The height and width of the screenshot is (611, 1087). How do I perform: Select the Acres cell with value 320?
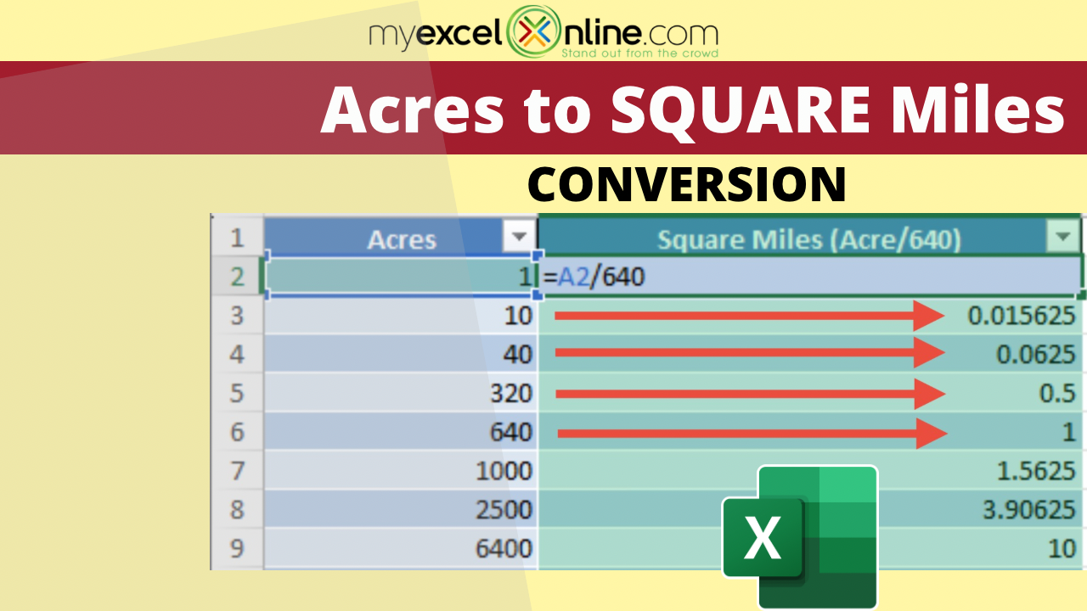pos(401,393)
